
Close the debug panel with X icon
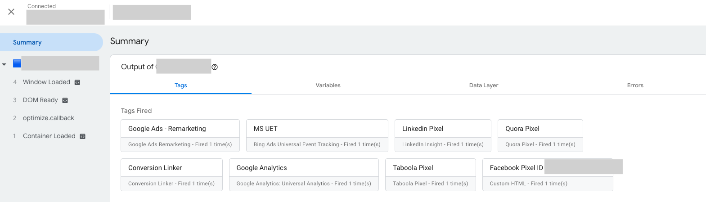[x=11, y=12]
